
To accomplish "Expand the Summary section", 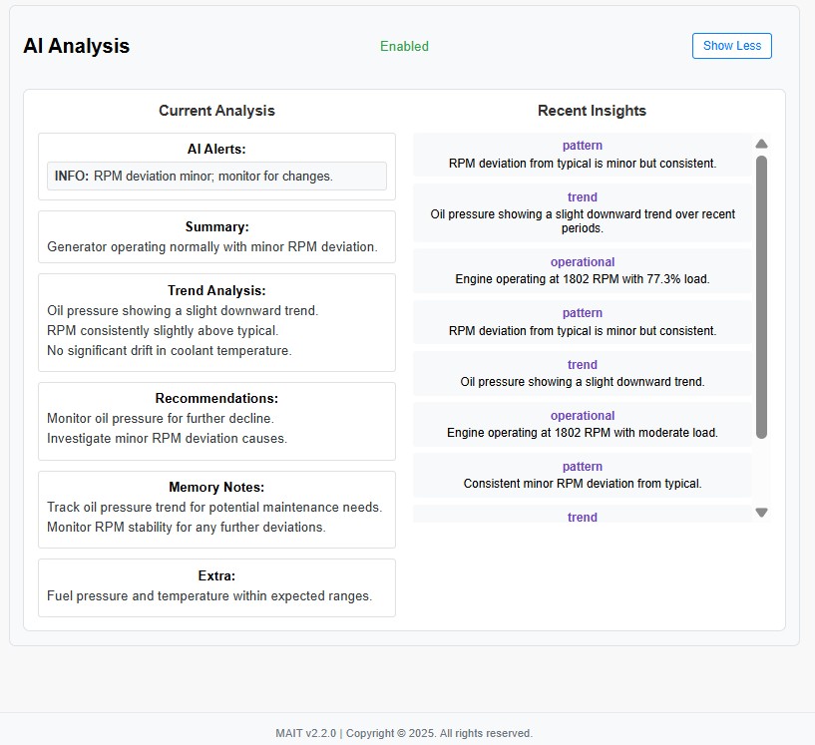I will coord(216,226).
